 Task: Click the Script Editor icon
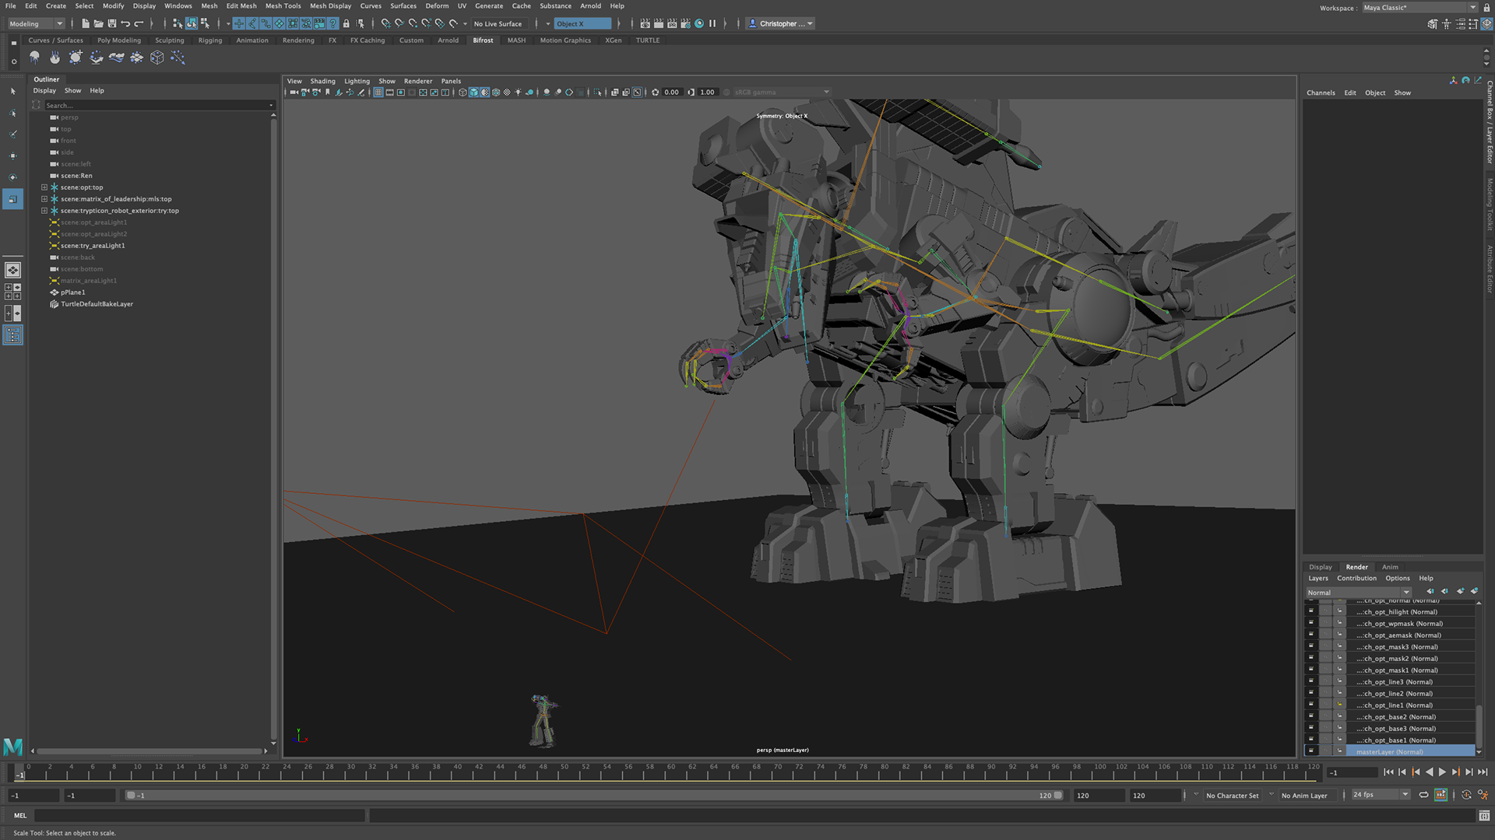coord(1484,816)
